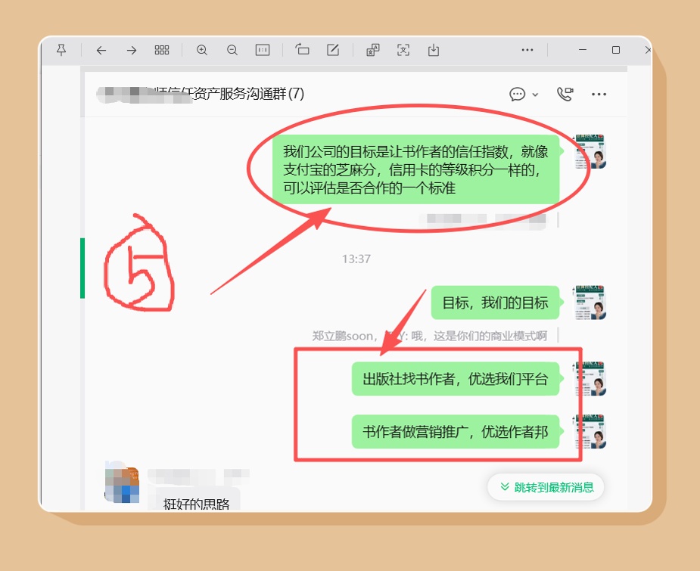Screen dimensions: 700x571
Task: Zoom out of the image
Action: 232,50
